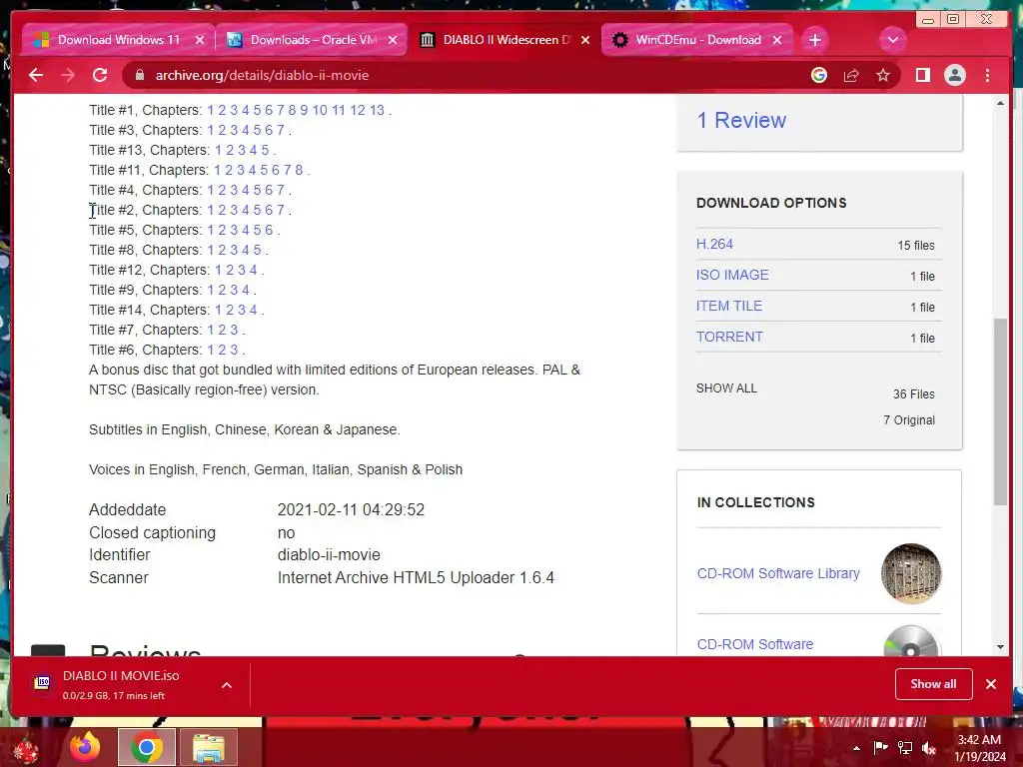Image resolution: width=1023 pixels, height=767 pixels.
Task: Close the downloads bar
Action: (990, 683)
